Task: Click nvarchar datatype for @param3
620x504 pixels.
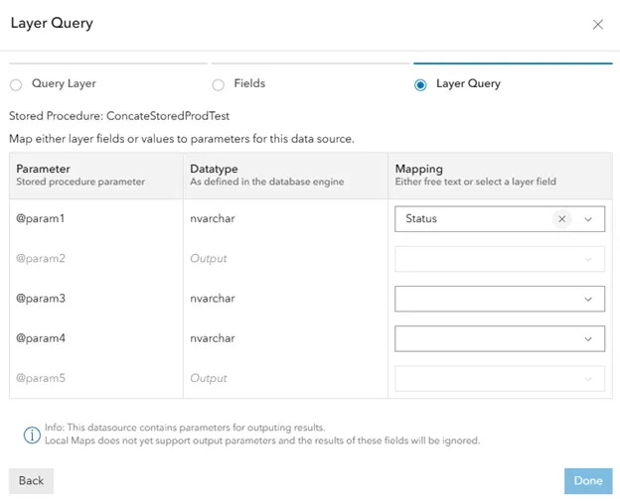Action: 213,299
